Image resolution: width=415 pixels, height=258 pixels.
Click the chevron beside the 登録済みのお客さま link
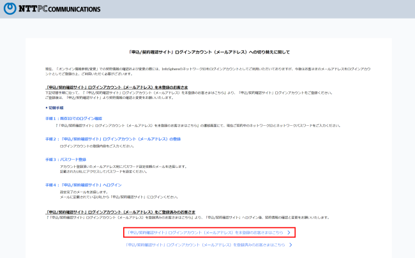[290, 245]
